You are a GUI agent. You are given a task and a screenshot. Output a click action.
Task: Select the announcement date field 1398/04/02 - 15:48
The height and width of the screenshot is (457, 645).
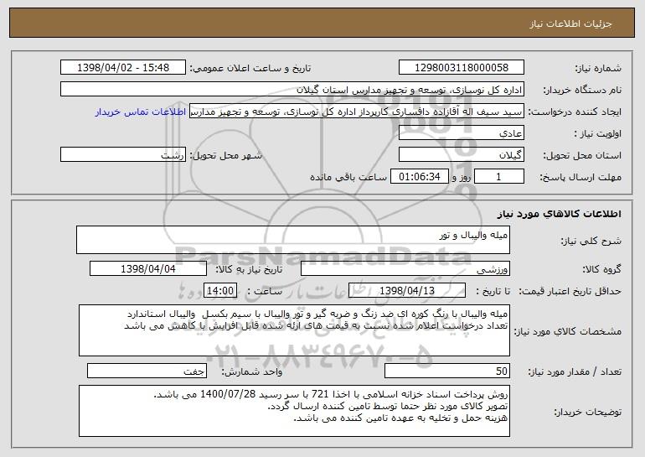pyautogui.click(x=123, y=68)
